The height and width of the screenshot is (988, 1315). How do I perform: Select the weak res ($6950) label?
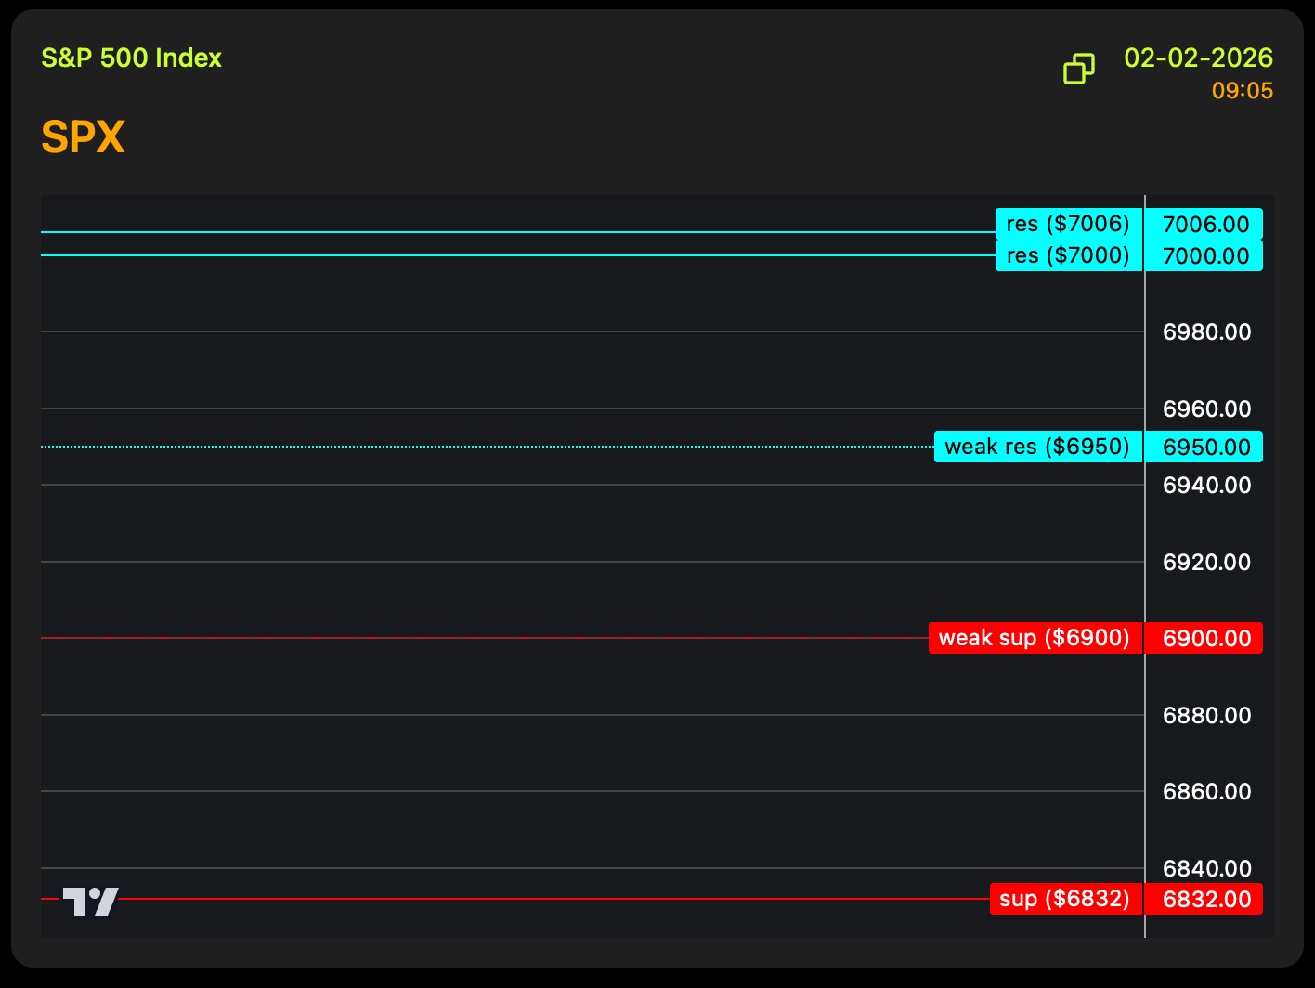1037,447
